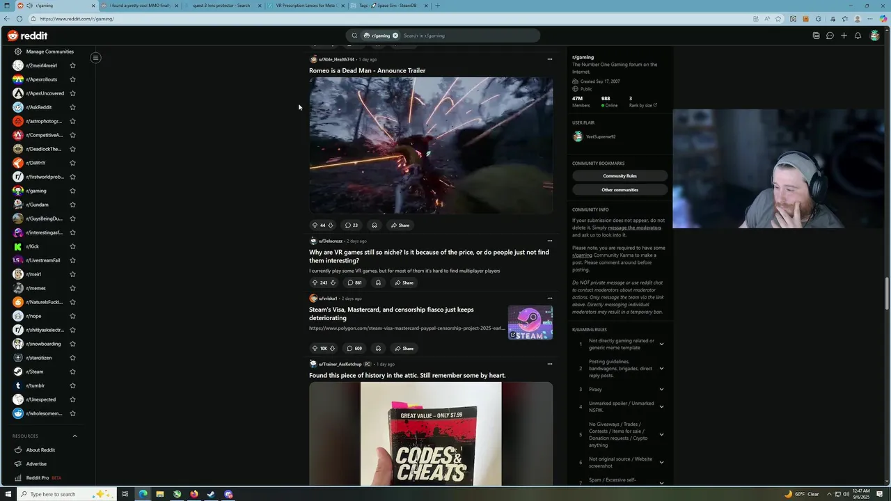Click the Reddit logo home link

point(28,35)
